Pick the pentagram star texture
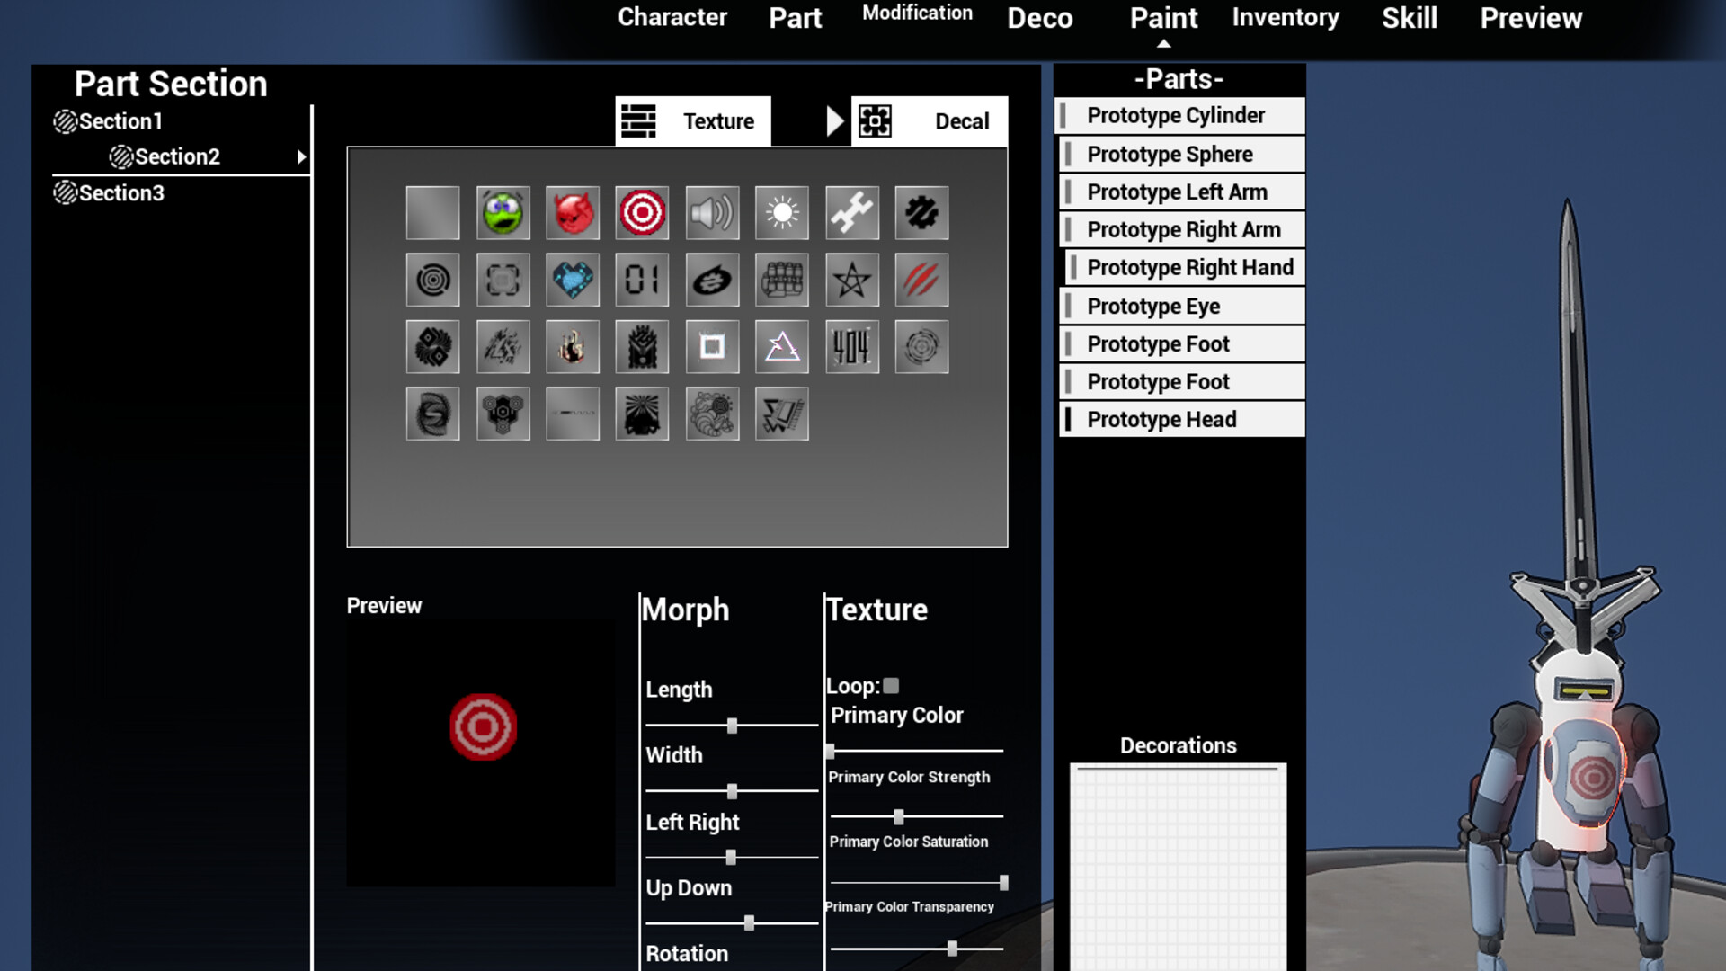Image resolution: width=1726 pixels, height=971 pixels. (x=851, y=280)
